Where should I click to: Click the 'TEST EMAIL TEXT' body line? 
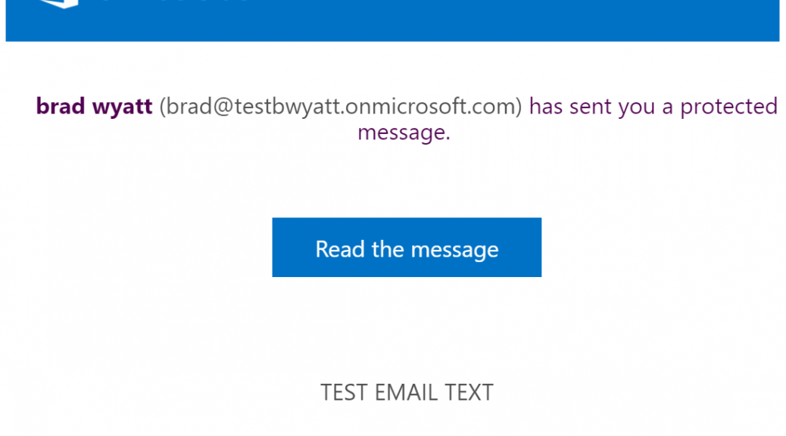[x=407, y=392]
